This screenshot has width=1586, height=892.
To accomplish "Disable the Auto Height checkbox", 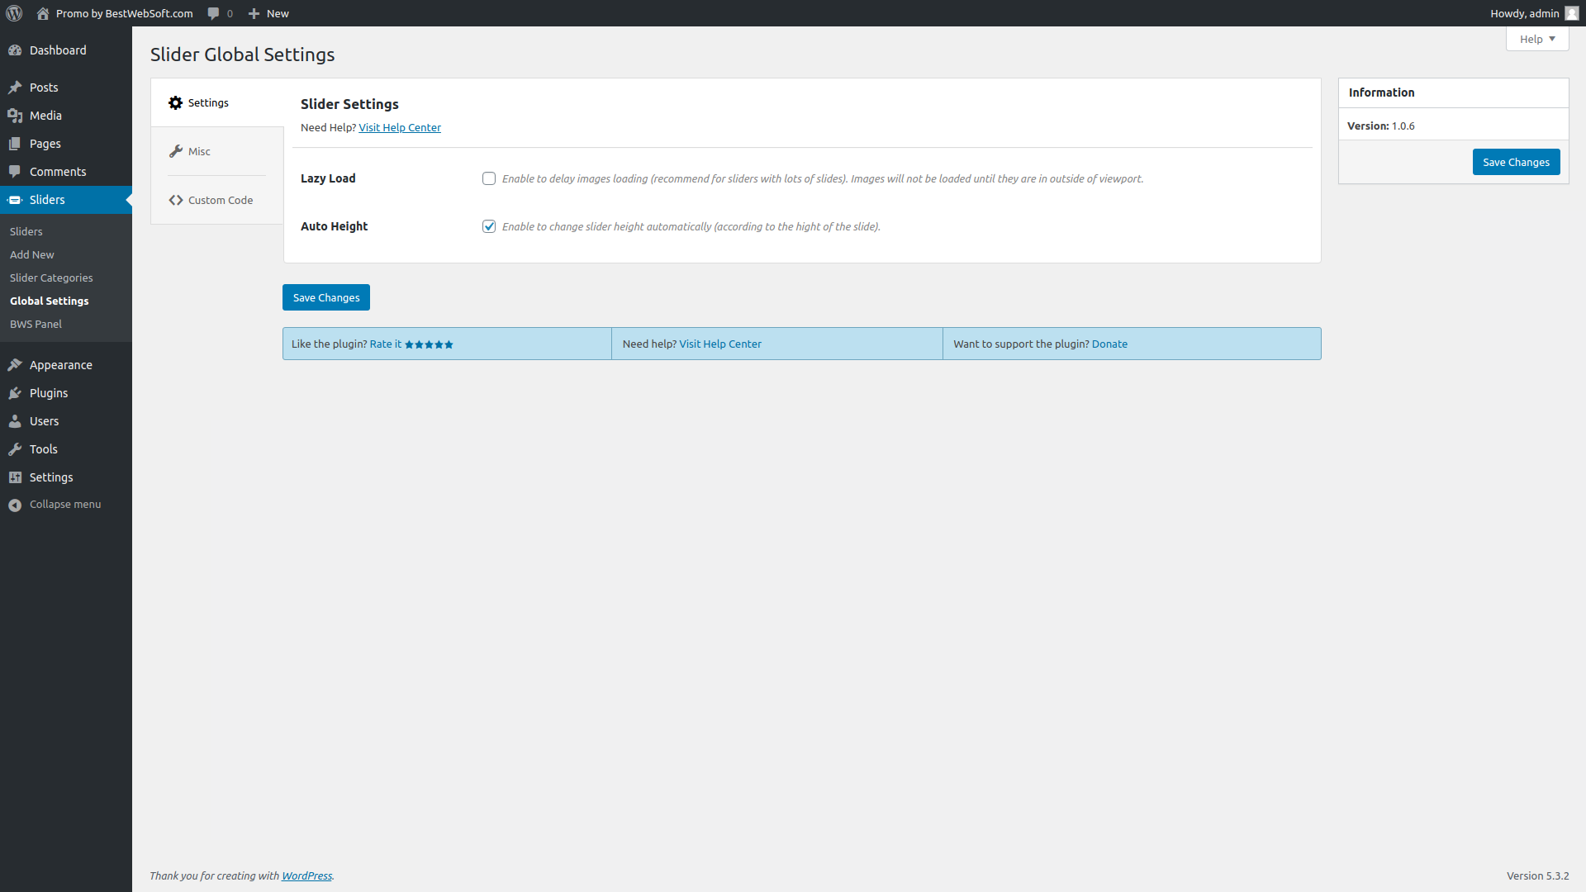I will point(489,226).
